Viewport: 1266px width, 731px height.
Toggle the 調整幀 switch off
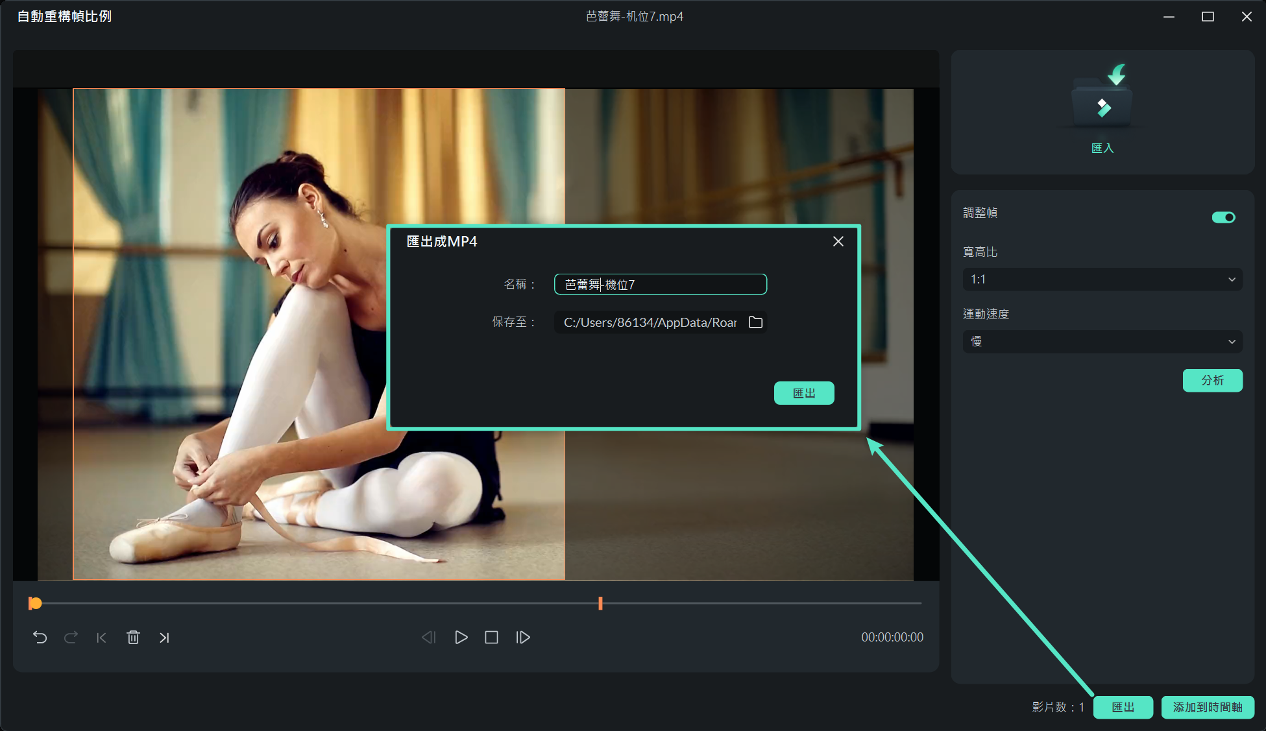point(1223,217)
